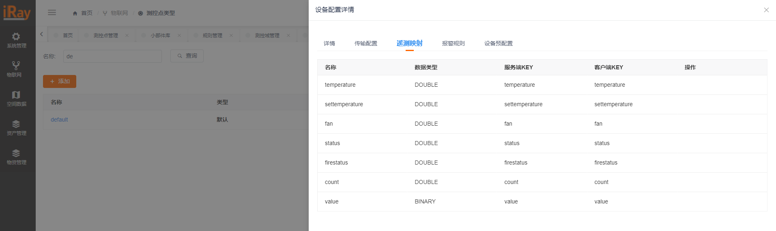Click the settemperature name cell

coord(344,104)
